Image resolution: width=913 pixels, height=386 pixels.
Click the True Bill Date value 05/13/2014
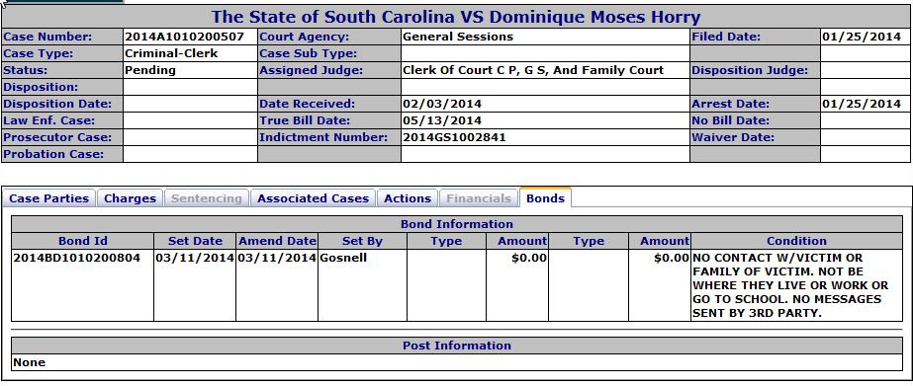[442, 120]
